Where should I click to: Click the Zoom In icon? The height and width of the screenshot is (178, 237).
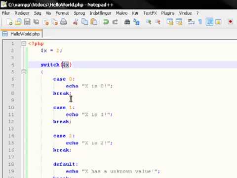[x=149, y=22]
